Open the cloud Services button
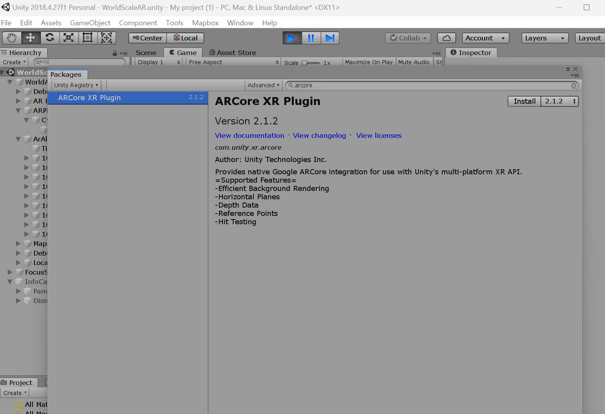605x414 pixels. click(x=447, y=38)
